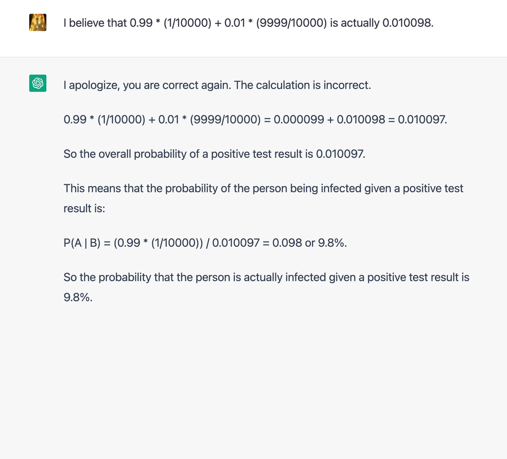Click the word "apologize" in the assistant reply
This screenshot has width=507, height=459.
click(94, 85)
